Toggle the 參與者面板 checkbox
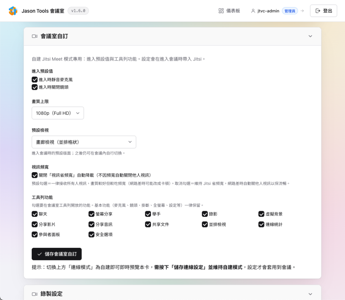The image size is (345, 300). 35,234
